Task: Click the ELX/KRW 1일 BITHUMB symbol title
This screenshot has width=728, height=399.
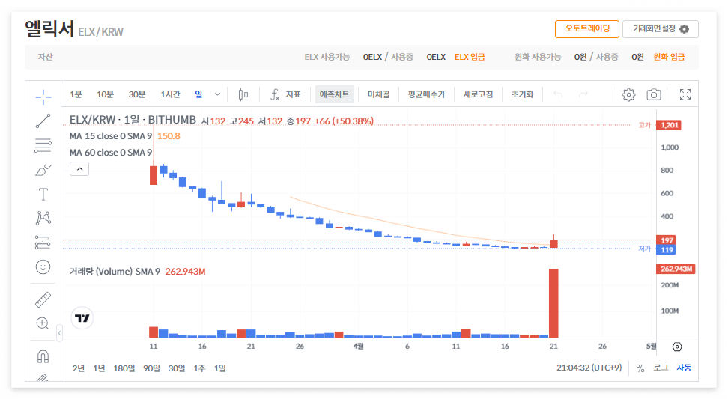Action: (133, 121)
